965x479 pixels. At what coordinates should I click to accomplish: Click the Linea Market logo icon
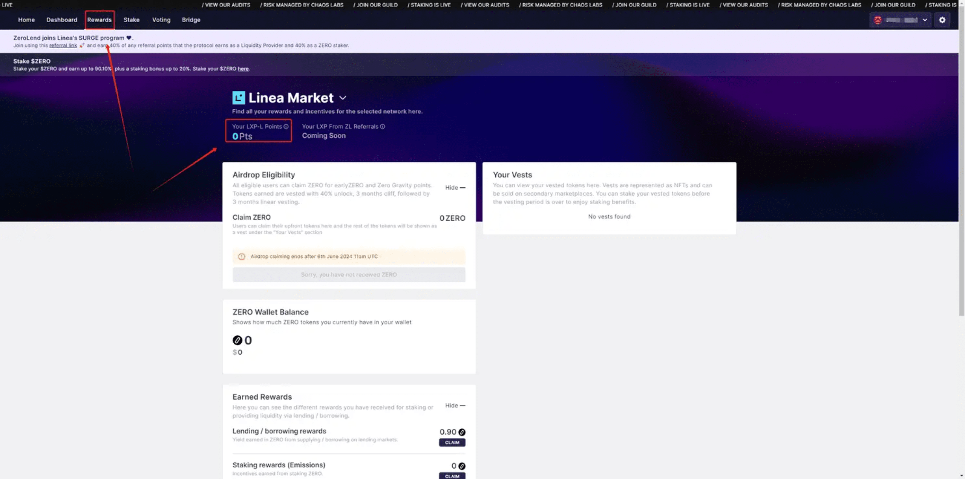(x=238, y=98)
